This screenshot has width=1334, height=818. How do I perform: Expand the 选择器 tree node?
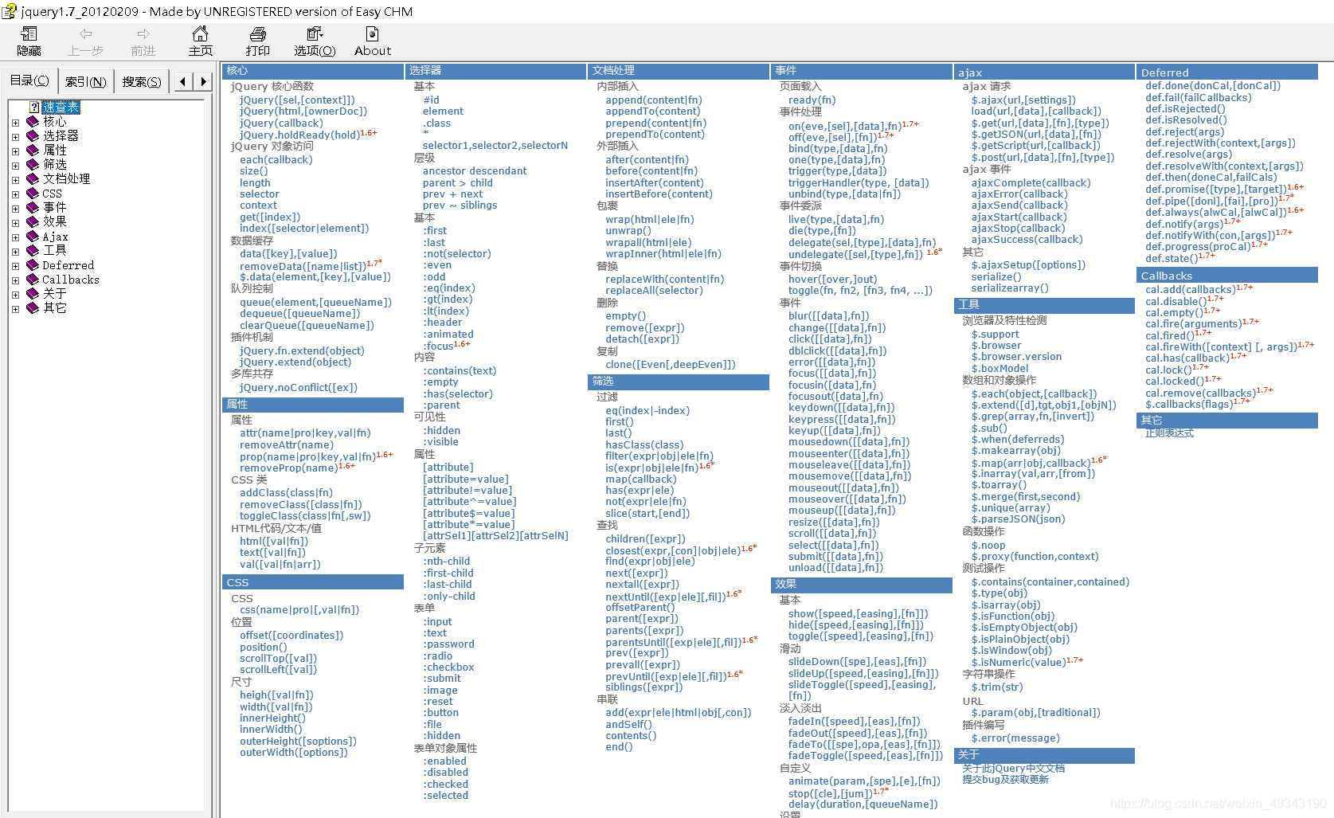(15, 137)
